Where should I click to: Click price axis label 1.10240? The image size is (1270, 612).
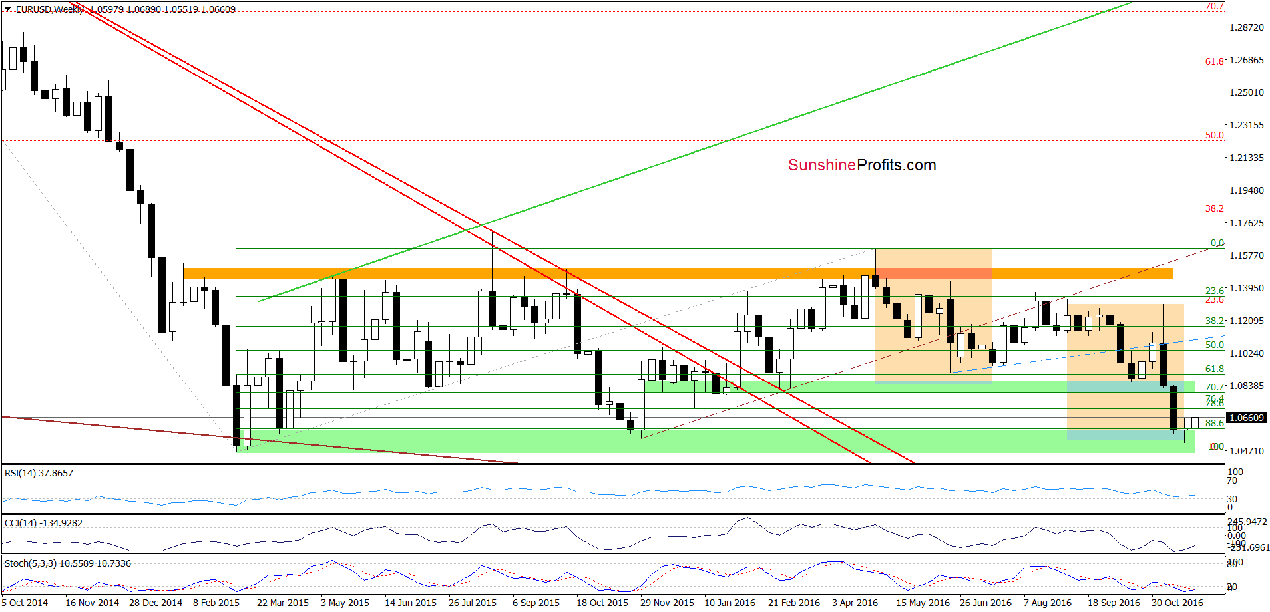click(1246, 353)
